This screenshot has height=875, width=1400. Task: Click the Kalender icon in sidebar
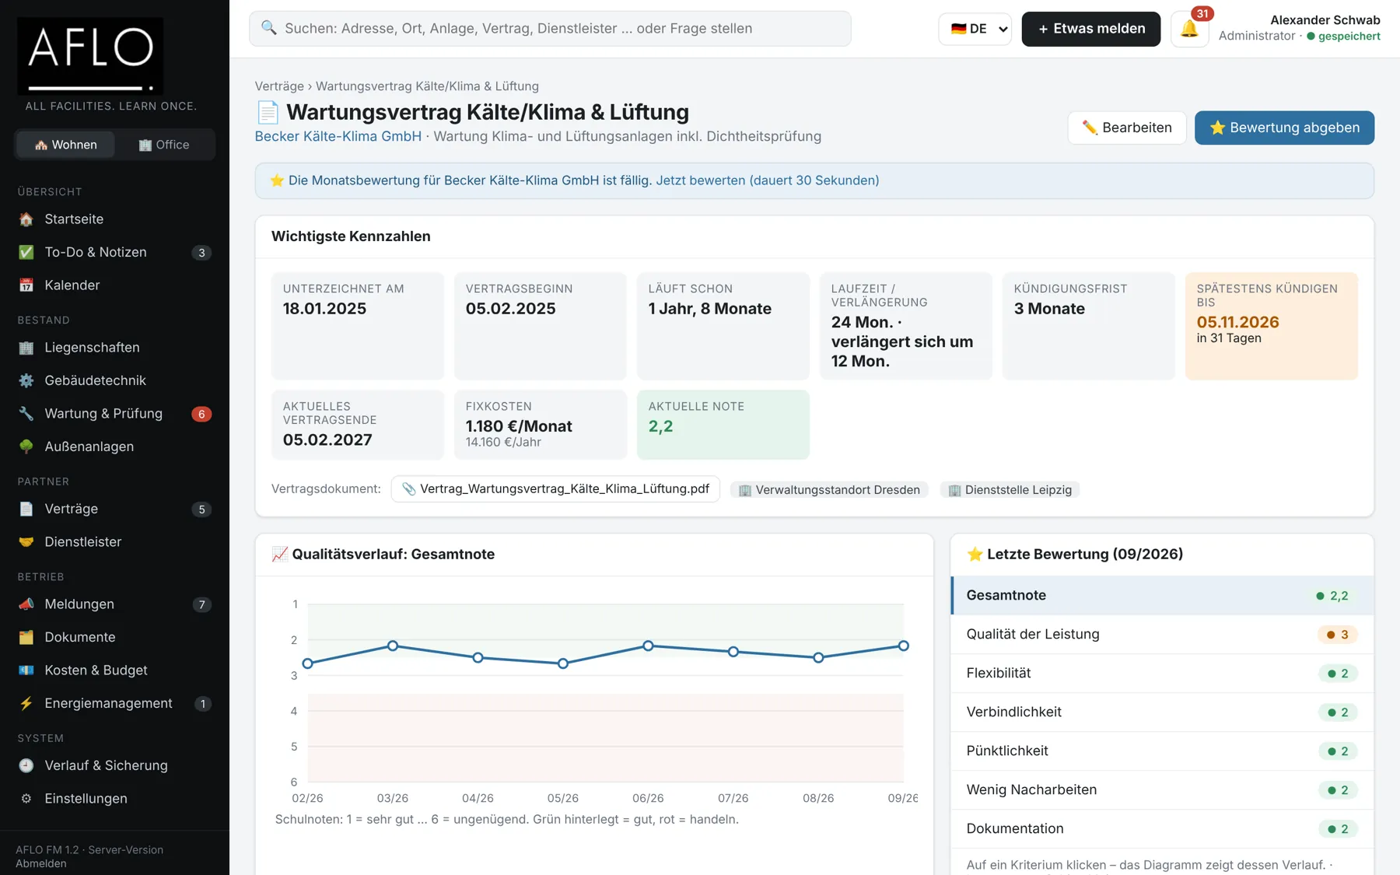pyautogui.click(x=26, y=285)
